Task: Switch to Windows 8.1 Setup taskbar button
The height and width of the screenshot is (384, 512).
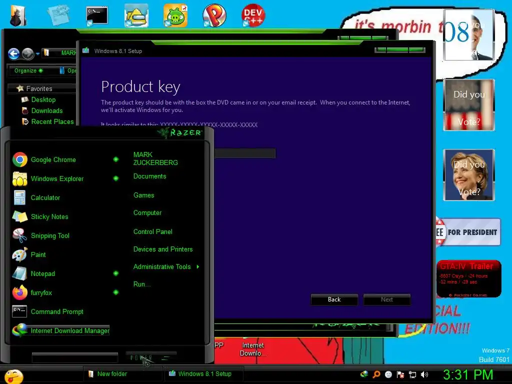Action: click(x=204, y=374)
